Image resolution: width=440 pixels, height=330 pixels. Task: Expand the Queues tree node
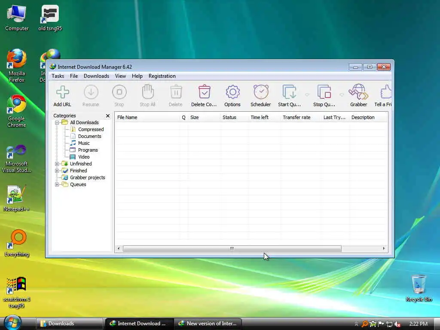(57, 184)
